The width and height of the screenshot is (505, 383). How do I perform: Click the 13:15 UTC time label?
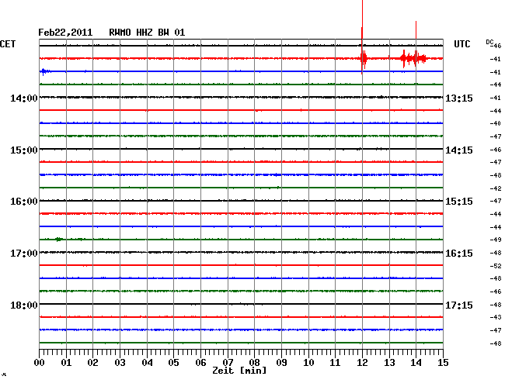[x=459, y=98]
